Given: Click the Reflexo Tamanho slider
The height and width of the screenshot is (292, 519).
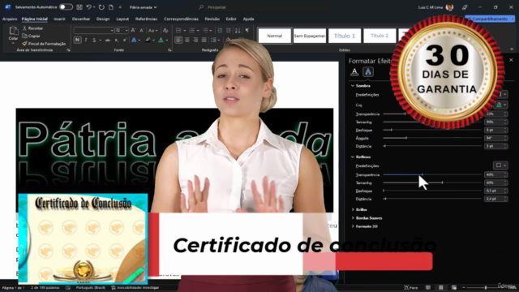Looking at the screenshot, I should coord(432,182).
